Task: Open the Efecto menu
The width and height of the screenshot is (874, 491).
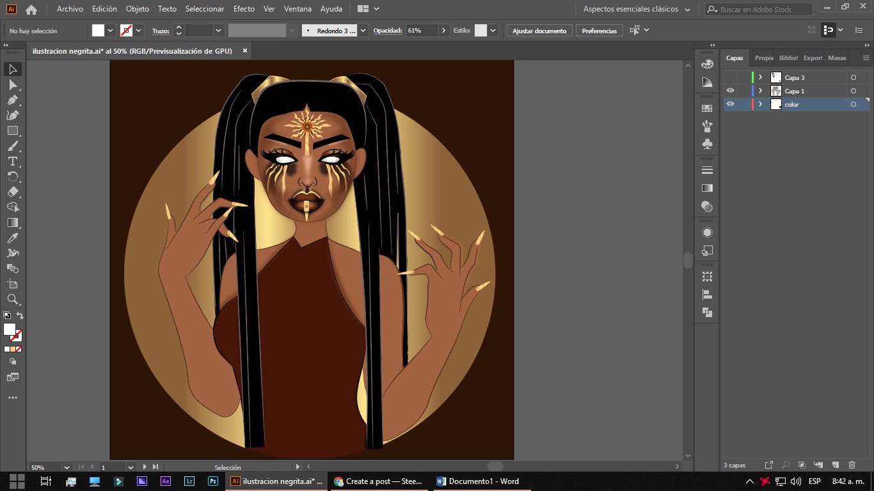Action: pos(244,9)
